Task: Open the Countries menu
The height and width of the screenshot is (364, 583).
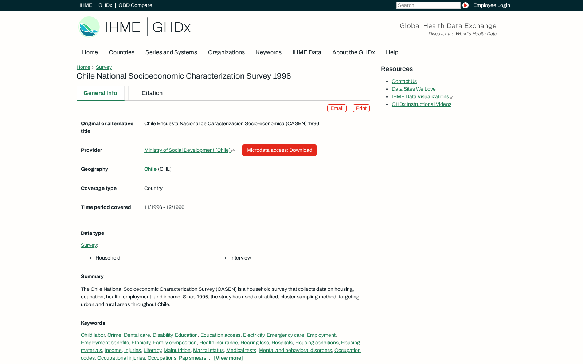Action: 122,52
